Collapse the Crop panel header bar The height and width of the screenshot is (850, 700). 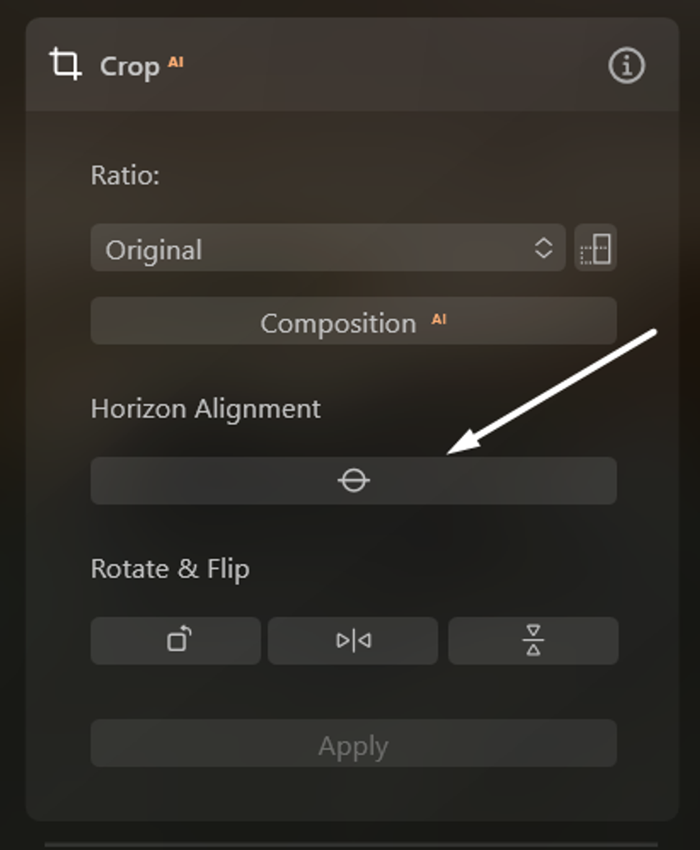pos(352,64)
